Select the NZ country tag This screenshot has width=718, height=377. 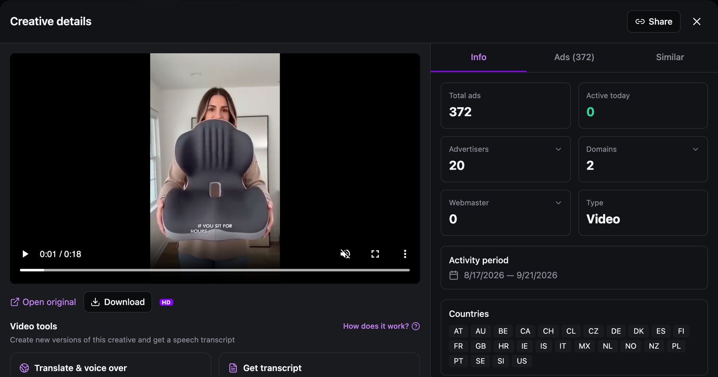pos(654,346)
